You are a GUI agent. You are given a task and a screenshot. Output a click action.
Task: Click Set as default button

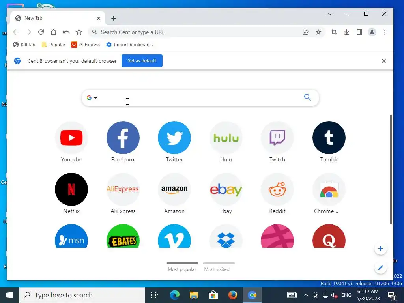(142, 61)
